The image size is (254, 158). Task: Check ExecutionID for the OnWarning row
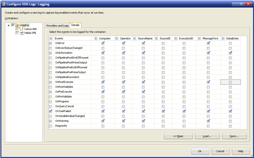[184, 121]
